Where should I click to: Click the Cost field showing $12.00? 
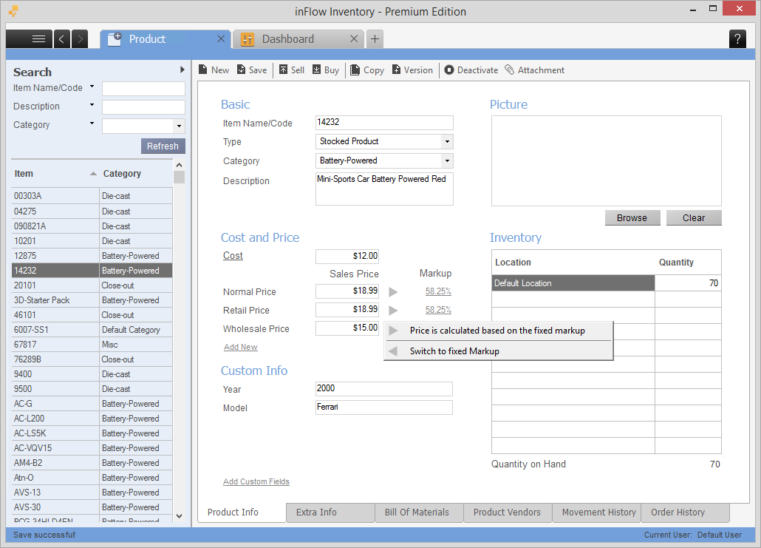click(347, 256)
